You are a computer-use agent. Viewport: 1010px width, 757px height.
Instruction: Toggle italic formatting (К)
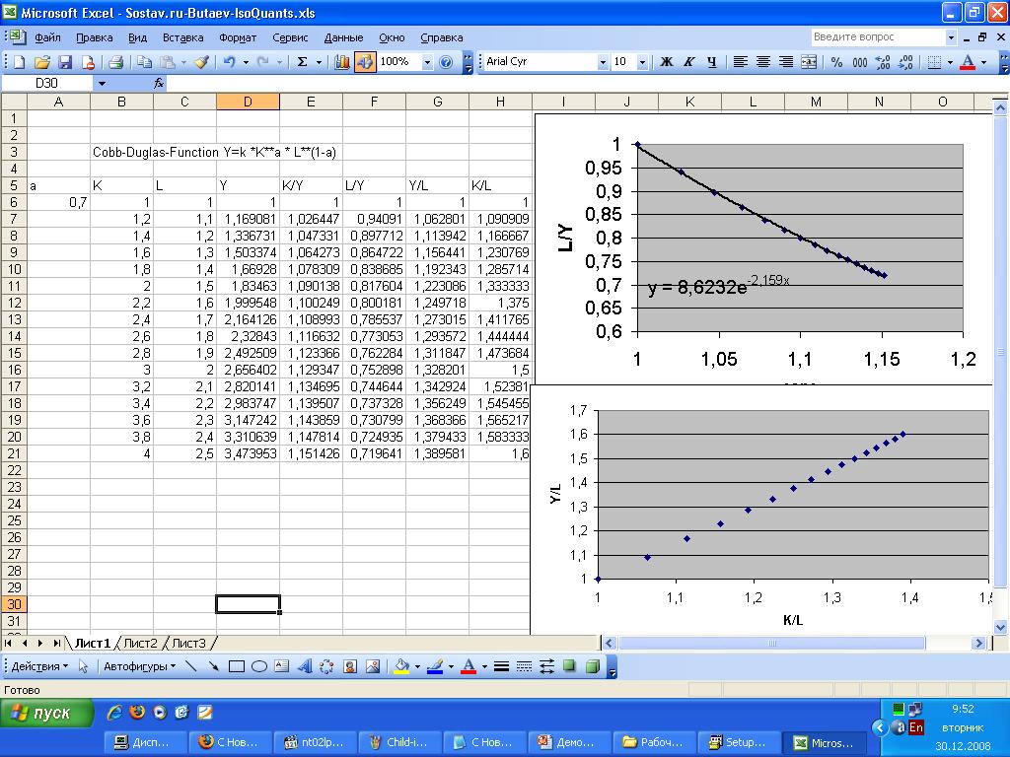coord(688,62)
